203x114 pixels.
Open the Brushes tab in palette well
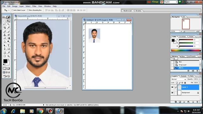tap(138, 11)
